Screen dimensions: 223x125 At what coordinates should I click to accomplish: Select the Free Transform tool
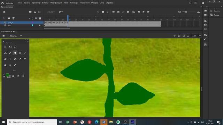coord(10,47)
